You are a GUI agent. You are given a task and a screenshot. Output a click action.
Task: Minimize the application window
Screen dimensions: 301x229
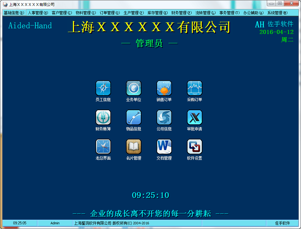coord(271,3)
